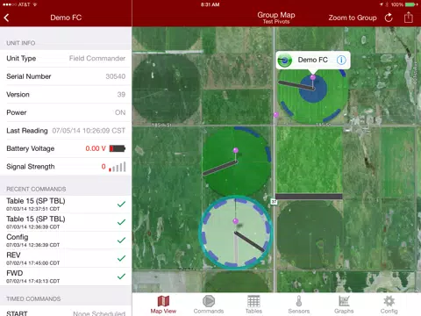
Task: Tap the Serial Number 30540 value
Action: (x=116, y=76)
